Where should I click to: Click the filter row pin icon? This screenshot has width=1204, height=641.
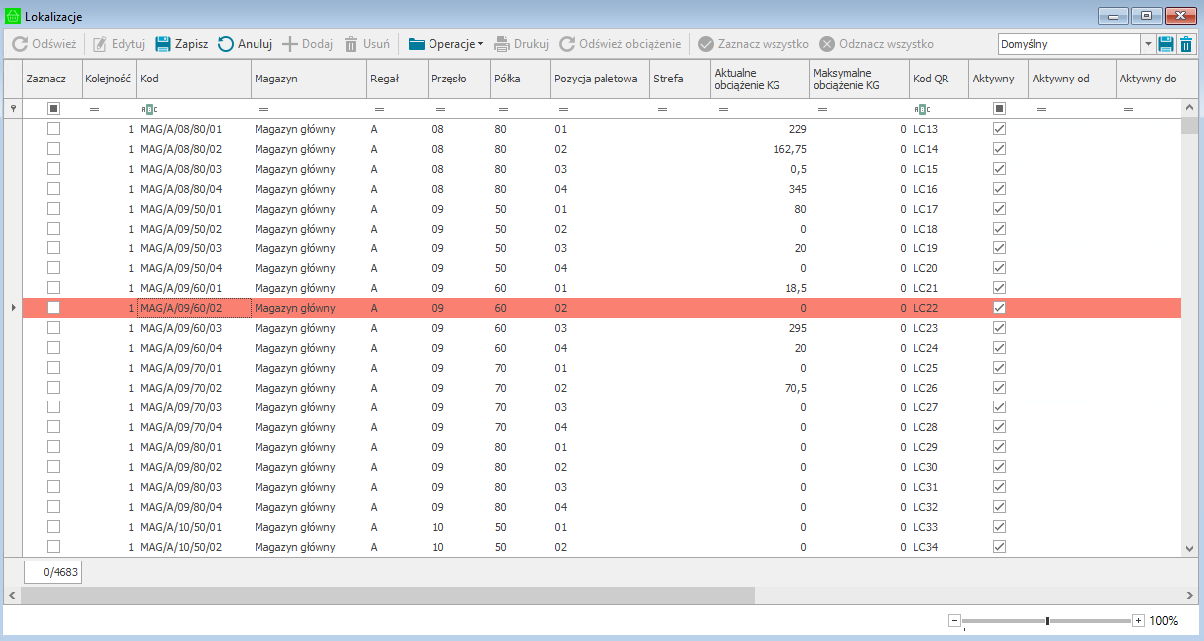coord(12,108)
